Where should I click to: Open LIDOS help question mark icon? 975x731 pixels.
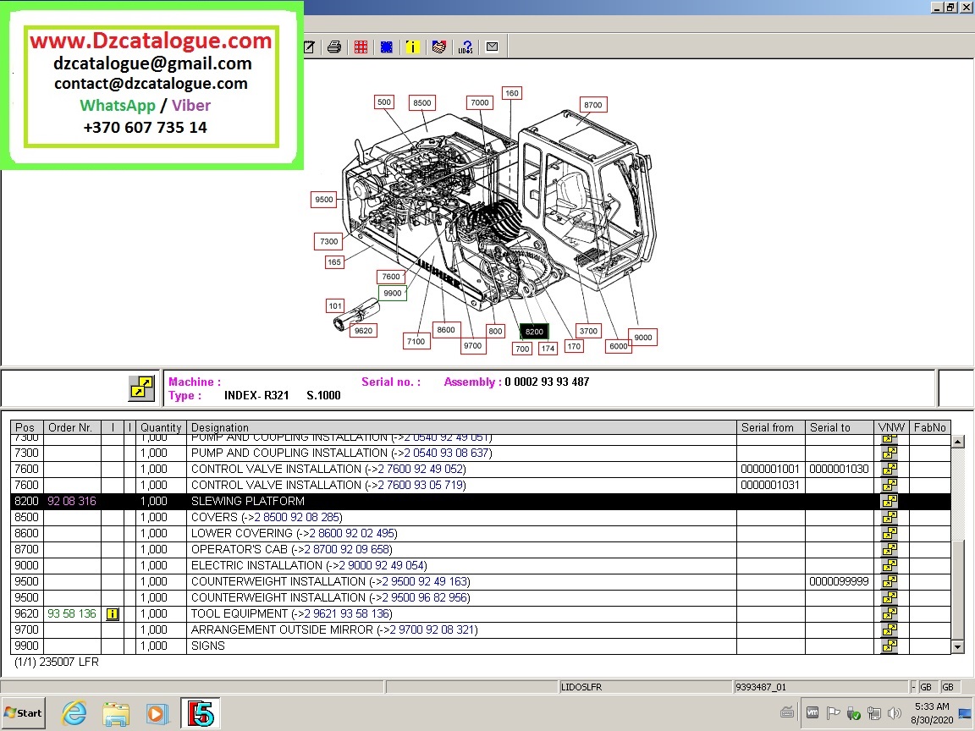465,47
